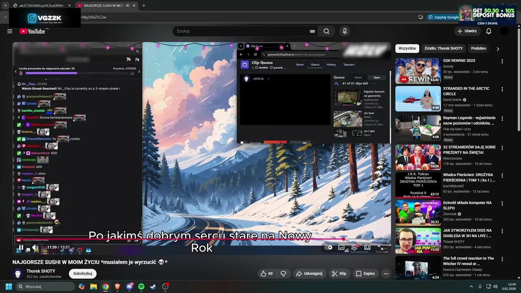Dislike the video with thumbs down
Viewport: 521px width, 293px height.
pos(283,274)
